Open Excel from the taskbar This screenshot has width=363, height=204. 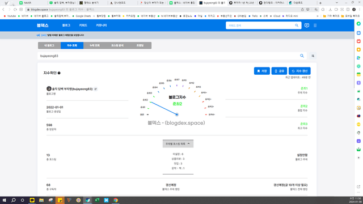[x=97, y=200]
